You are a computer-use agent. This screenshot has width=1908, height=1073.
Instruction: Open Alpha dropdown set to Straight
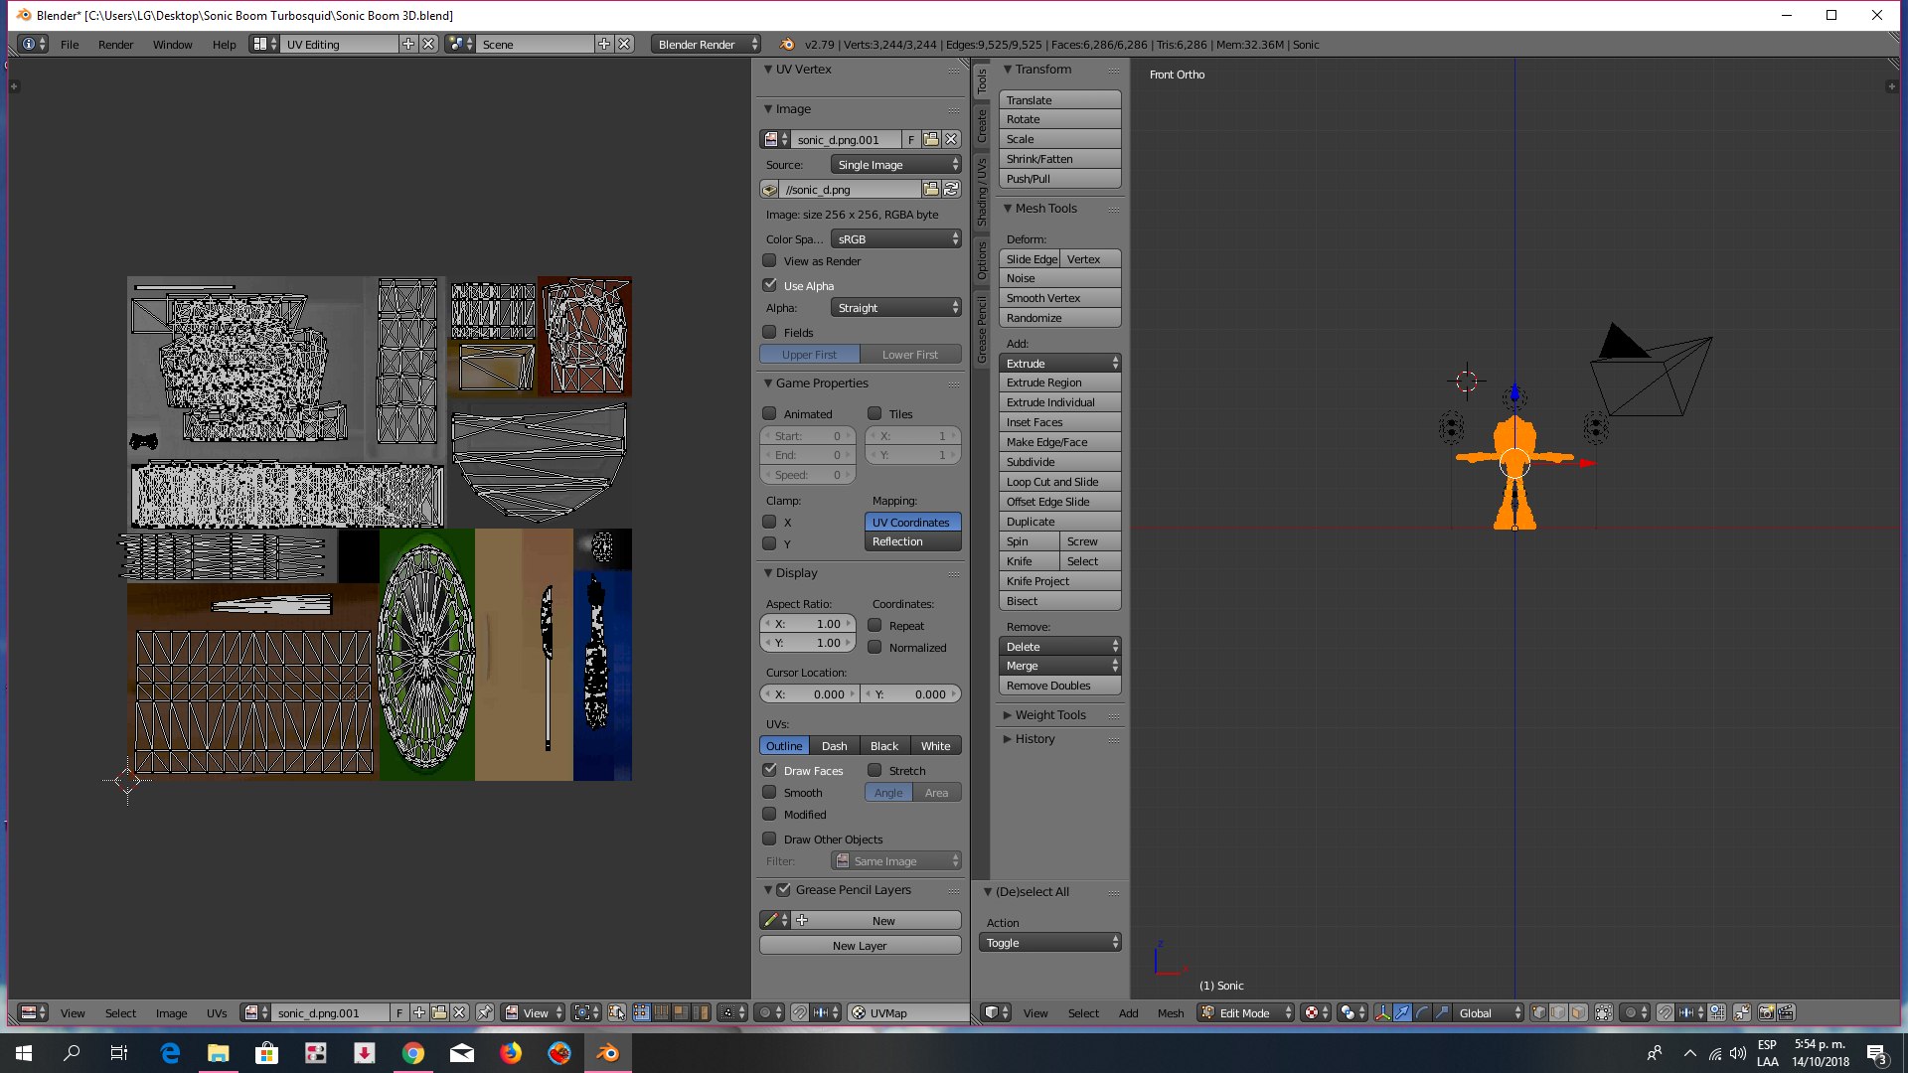(x=895, y=307)
